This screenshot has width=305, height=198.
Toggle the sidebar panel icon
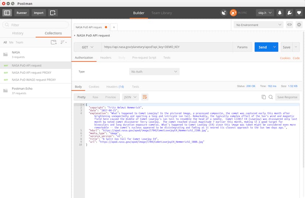(x=7, y=13)
